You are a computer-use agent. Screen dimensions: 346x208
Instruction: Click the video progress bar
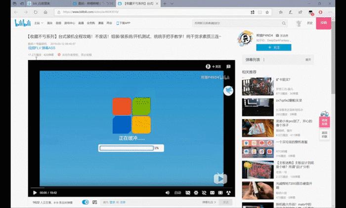pyautogui.click(x=131, y=187)
